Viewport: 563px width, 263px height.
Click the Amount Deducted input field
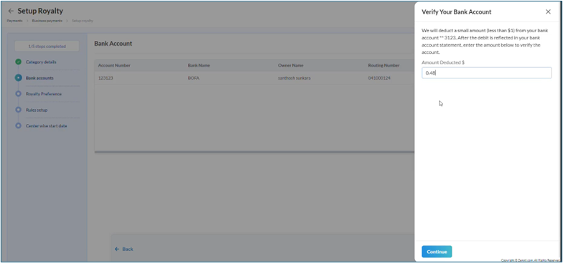(x=487, y=73)
